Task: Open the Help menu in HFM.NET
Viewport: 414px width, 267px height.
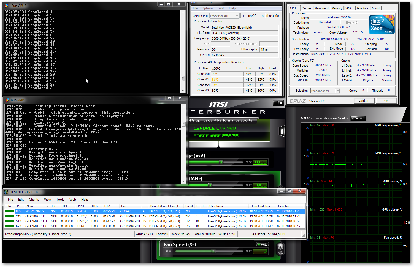Action: click(85, 200)
